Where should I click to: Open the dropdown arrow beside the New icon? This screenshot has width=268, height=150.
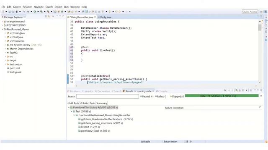[x=6, y=12]
